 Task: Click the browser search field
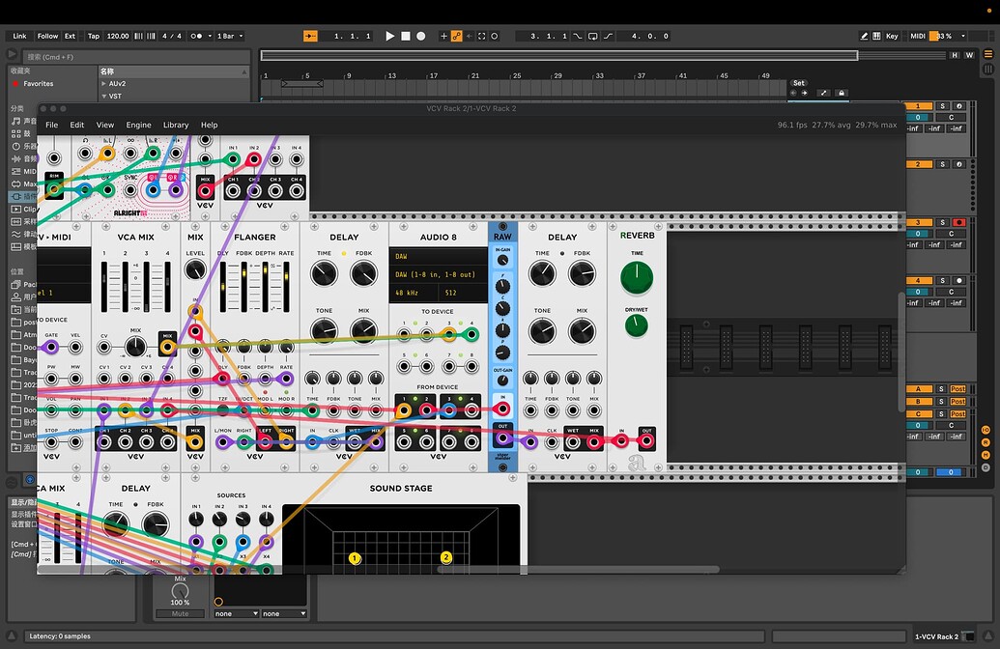coord(136,57)
